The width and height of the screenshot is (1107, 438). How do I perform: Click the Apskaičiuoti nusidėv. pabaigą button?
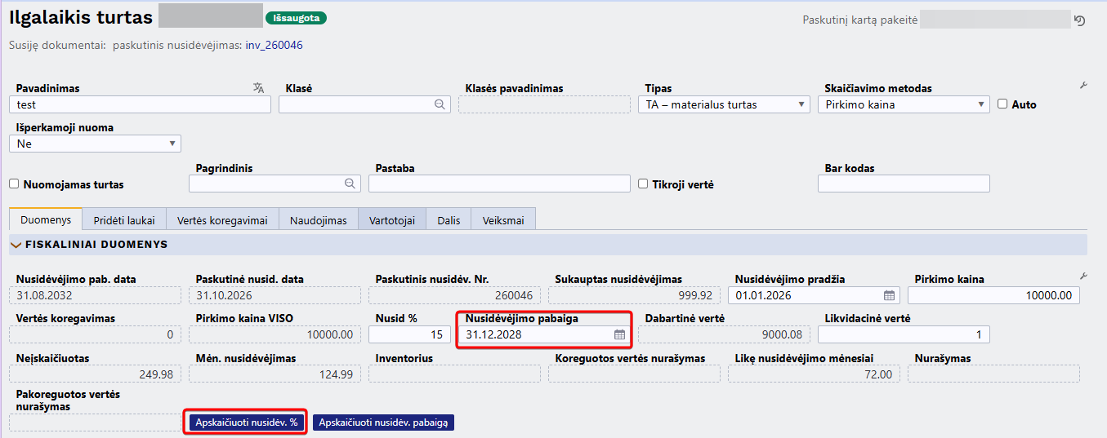(x=383, y=423)
